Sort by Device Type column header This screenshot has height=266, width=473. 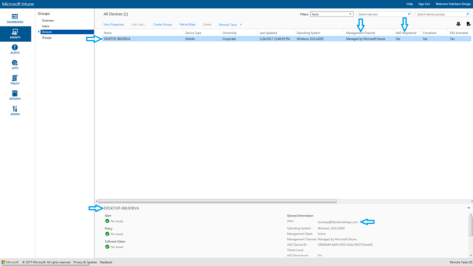point(193,33)
